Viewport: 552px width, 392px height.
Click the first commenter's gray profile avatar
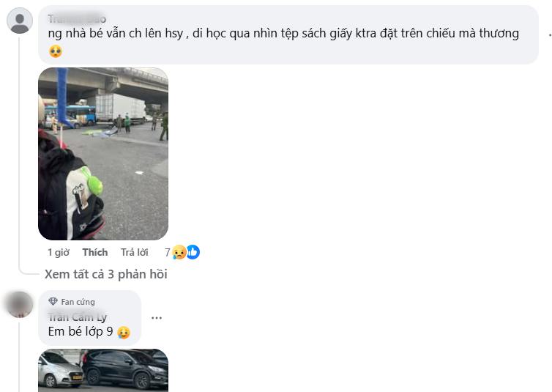pos(20,21)
